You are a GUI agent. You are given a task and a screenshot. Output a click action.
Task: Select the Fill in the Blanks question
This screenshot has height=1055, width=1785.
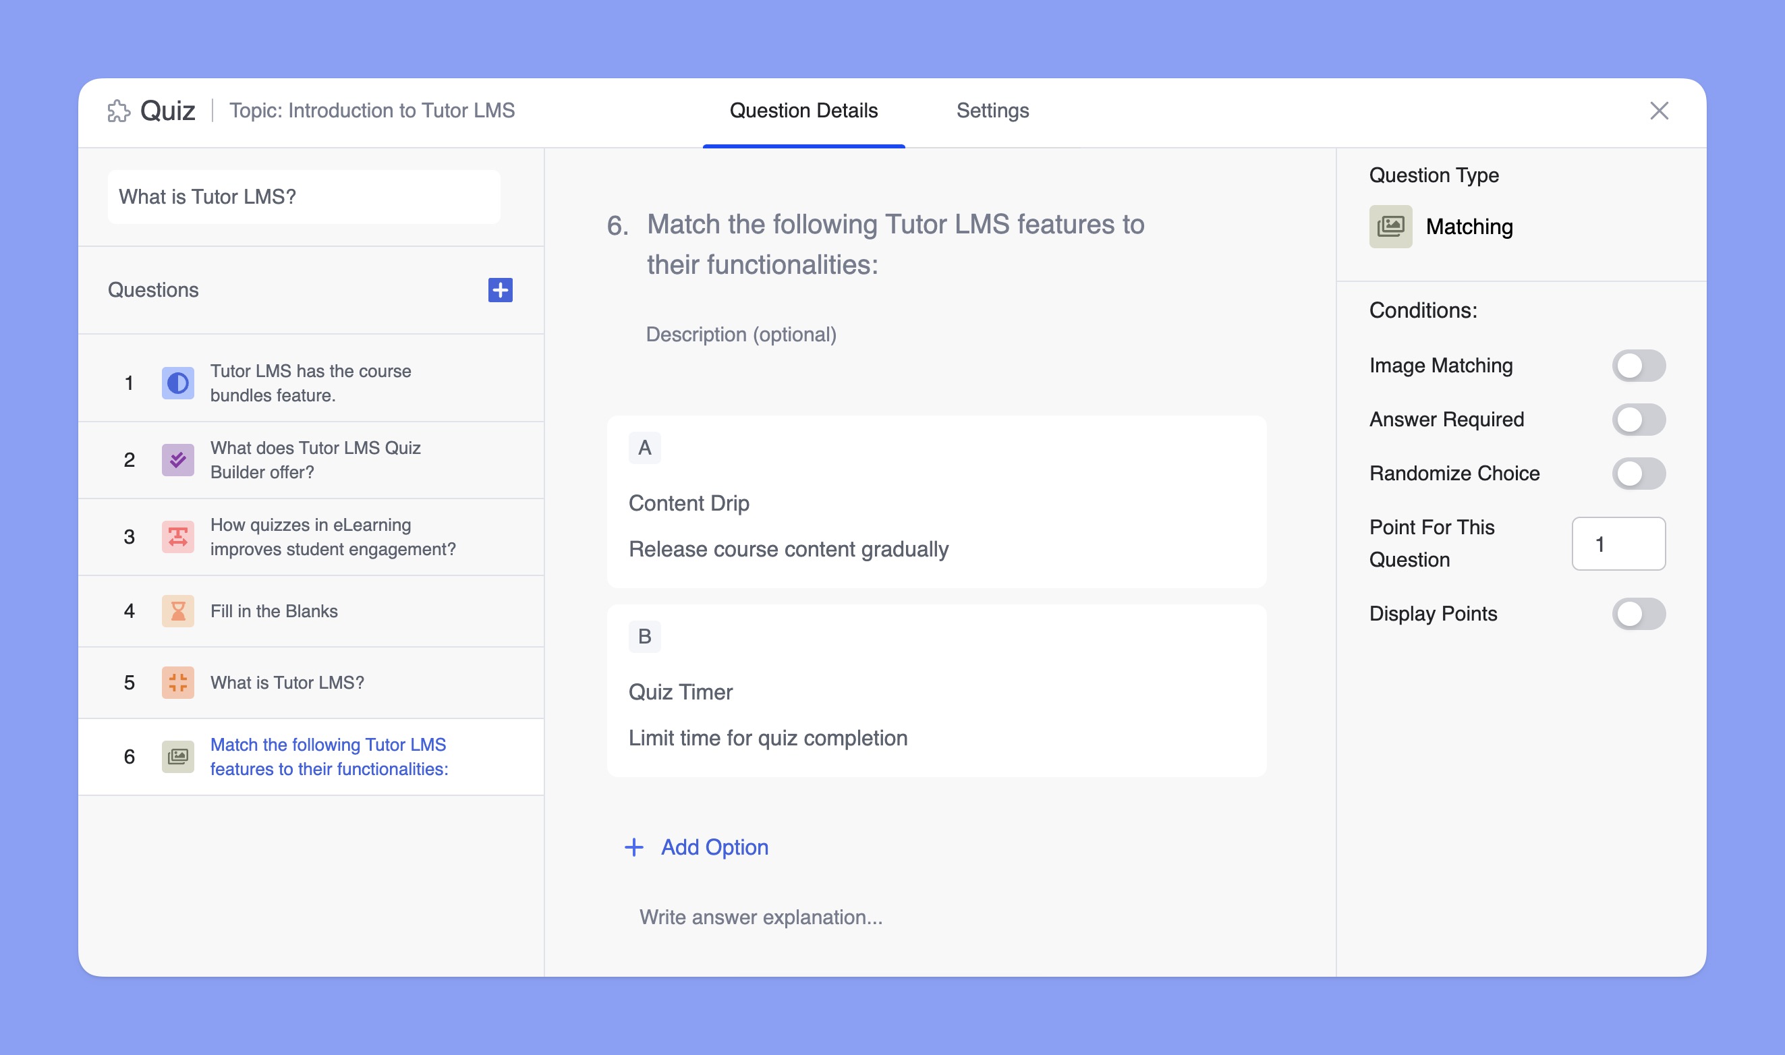tap(310, 611)
